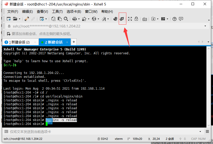
Task: Click the globe encoding icon
Action: click(94, 19)
